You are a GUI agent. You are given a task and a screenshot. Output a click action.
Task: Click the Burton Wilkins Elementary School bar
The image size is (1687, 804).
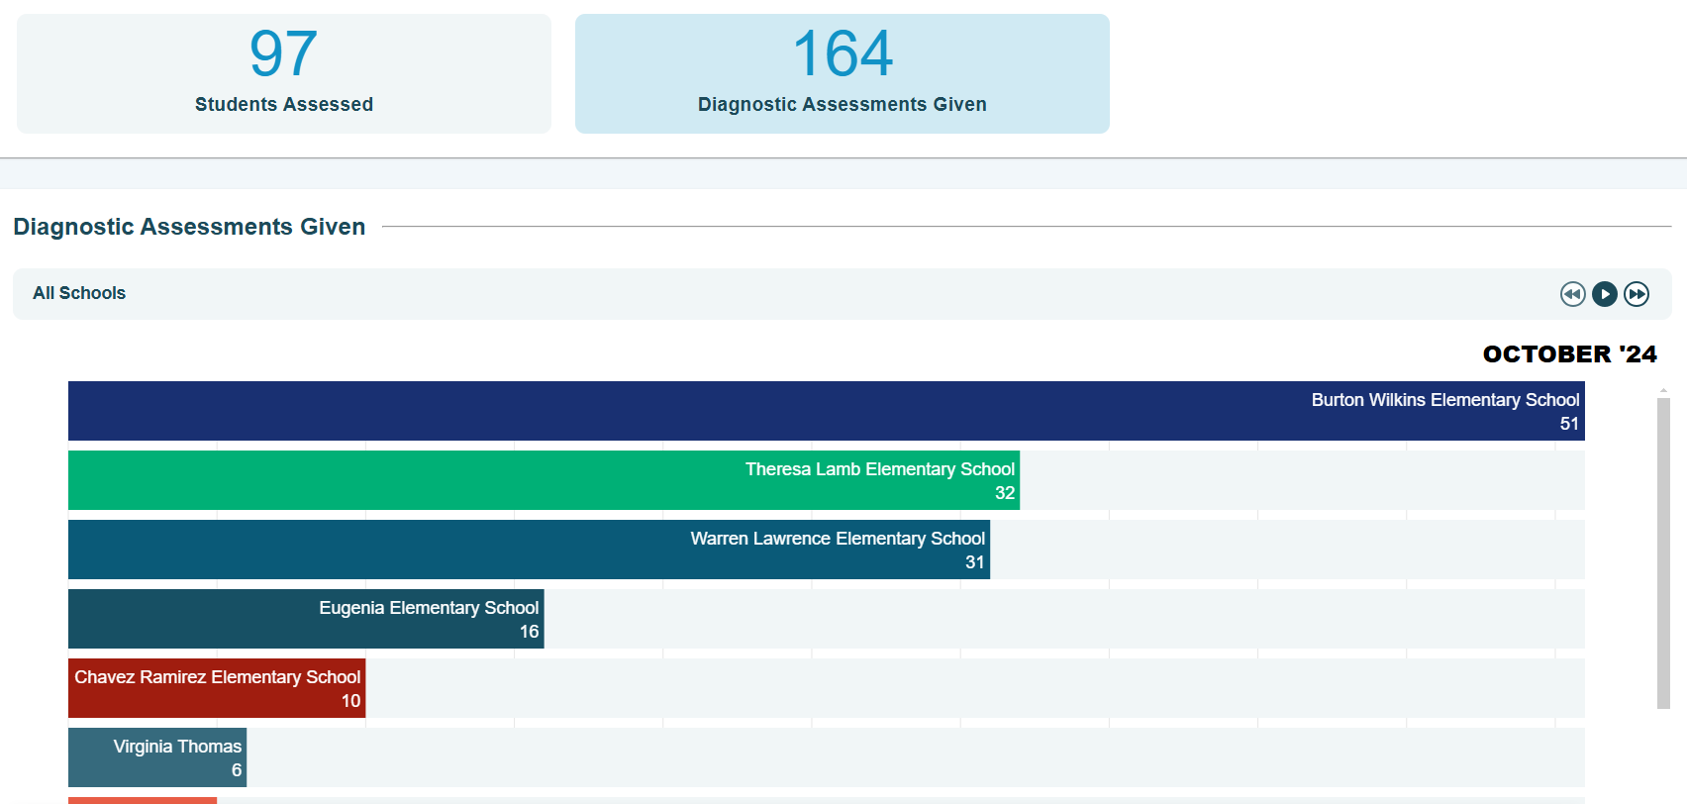pyautogui.click(x=827, y=411)
